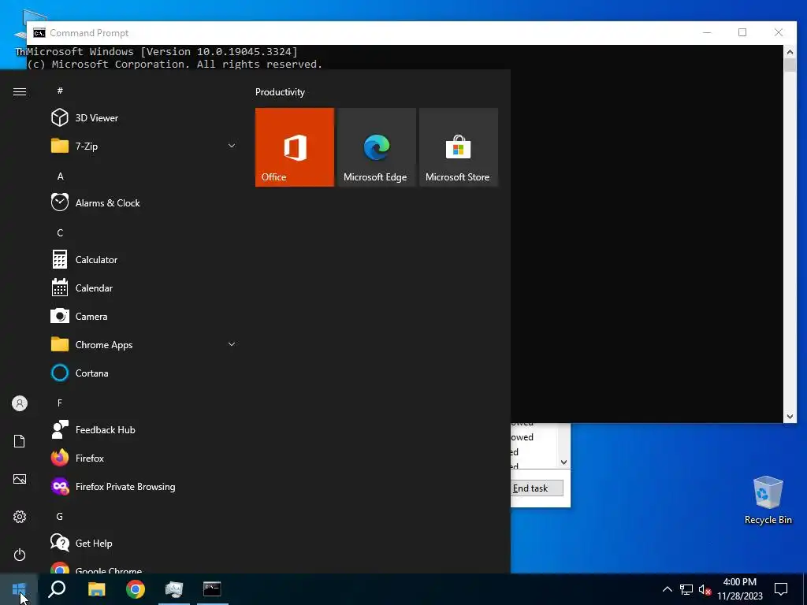Open Settings gear in the Start sidebar

[x=20, y=517]
